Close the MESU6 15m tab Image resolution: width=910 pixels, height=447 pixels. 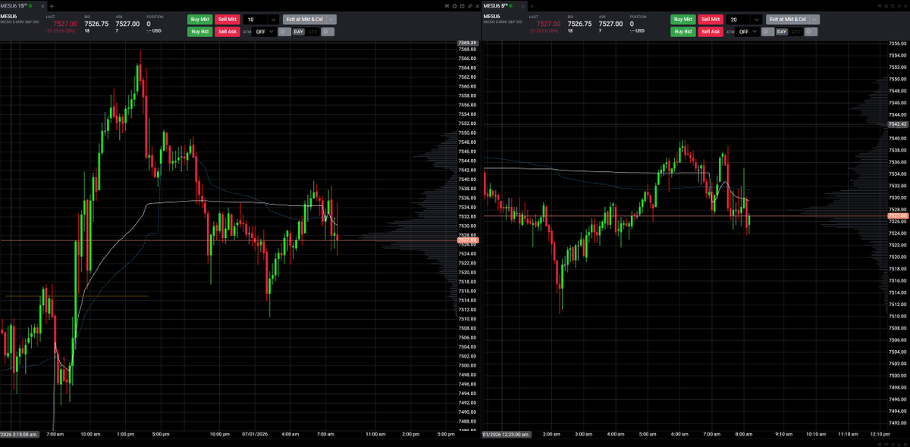click(42, 6)
